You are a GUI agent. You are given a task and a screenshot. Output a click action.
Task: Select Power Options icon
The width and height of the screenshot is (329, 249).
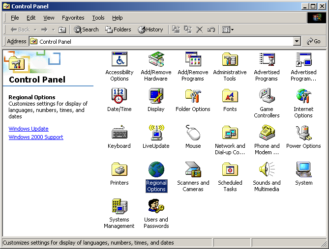point(303,133)
